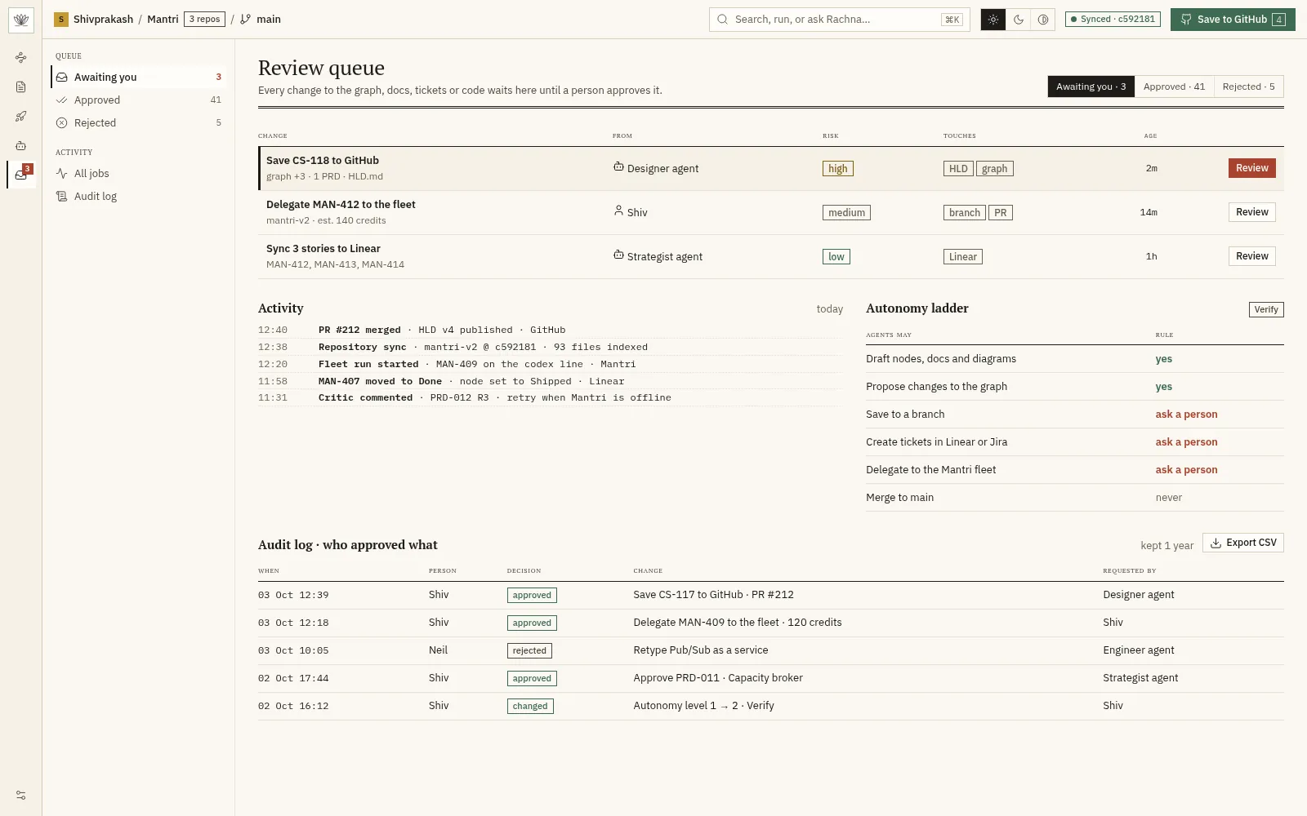Open the settings sliders icon at the rail bottom
The image size is (1307, 816).
pos(21,795)
